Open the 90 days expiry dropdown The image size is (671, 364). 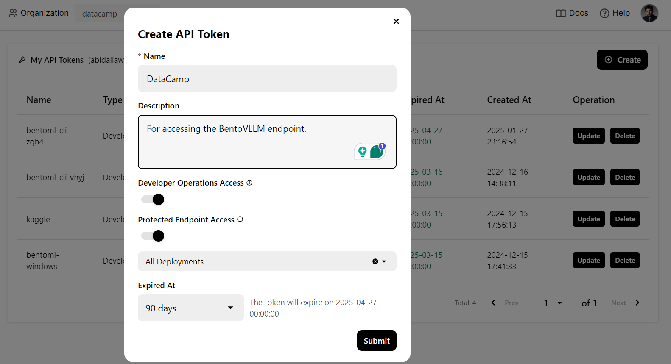191,308
